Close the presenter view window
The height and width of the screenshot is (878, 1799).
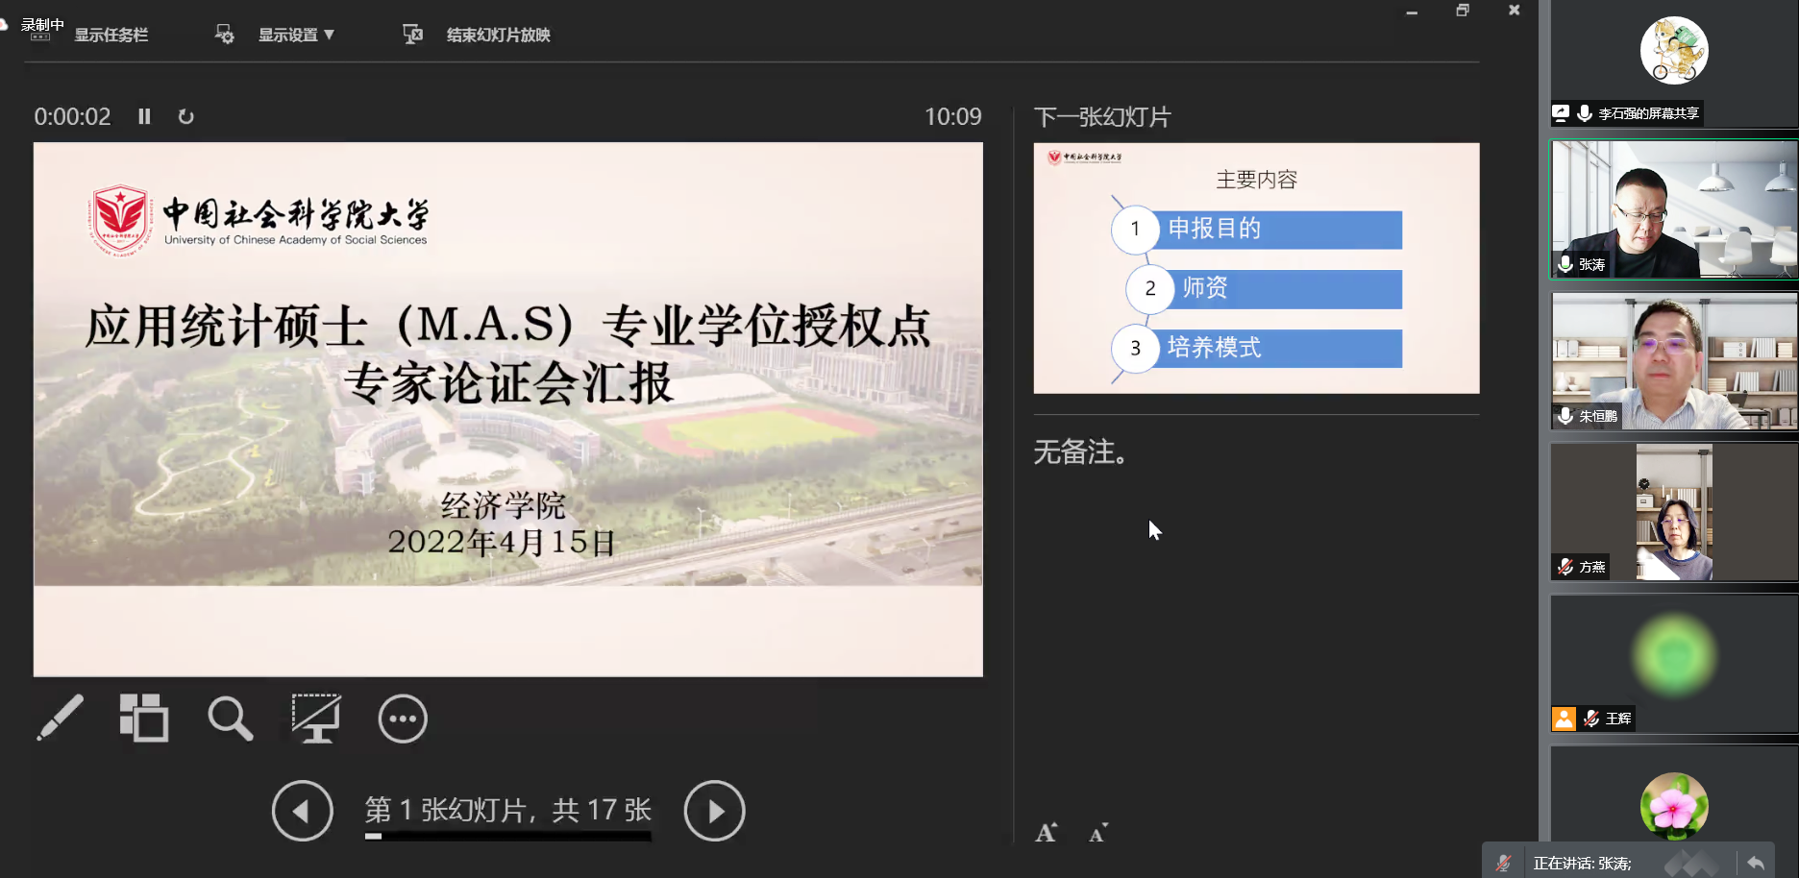tap(1515, 11)
